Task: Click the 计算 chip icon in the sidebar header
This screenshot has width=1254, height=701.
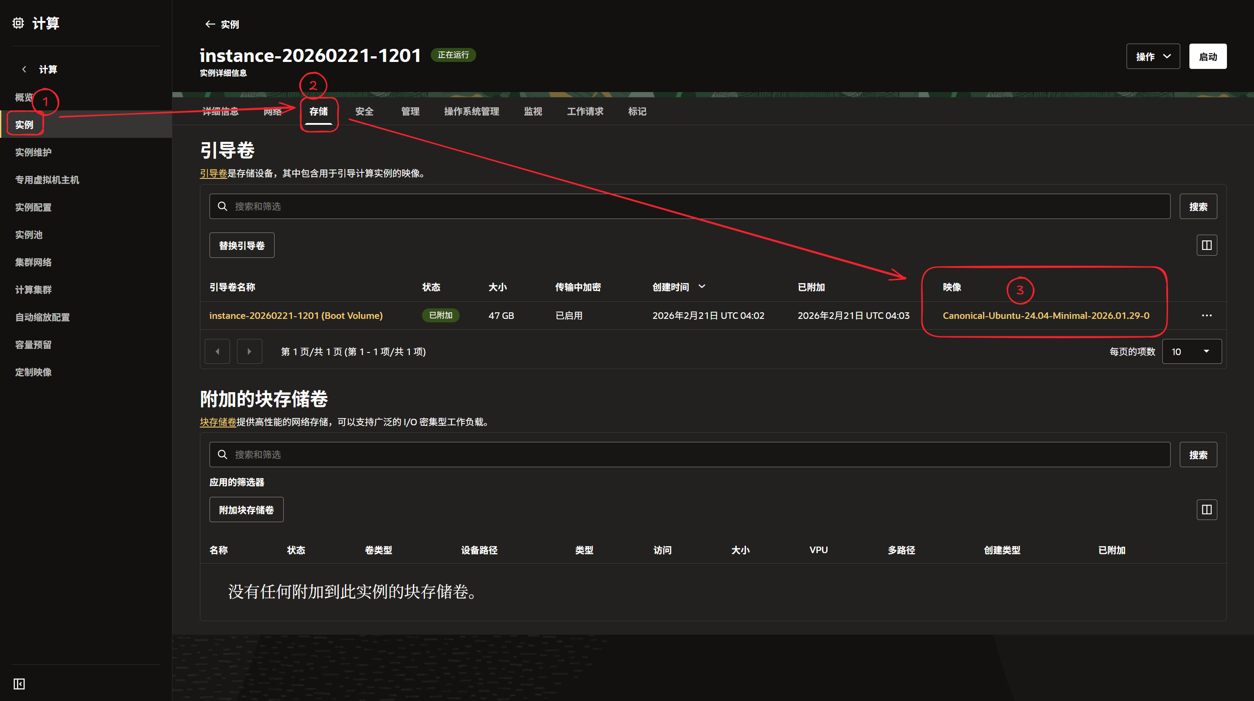Action: pyautogui.click(x=18, y=24)
